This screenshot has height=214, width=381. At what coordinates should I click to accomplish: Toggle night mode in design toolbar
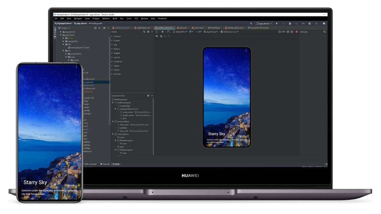tap(163, 32)
